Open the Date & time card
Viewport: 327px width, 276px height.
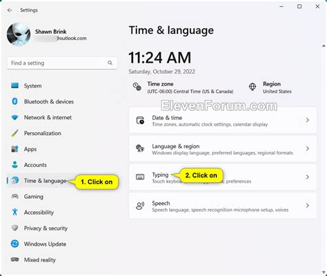pos(223,120)
